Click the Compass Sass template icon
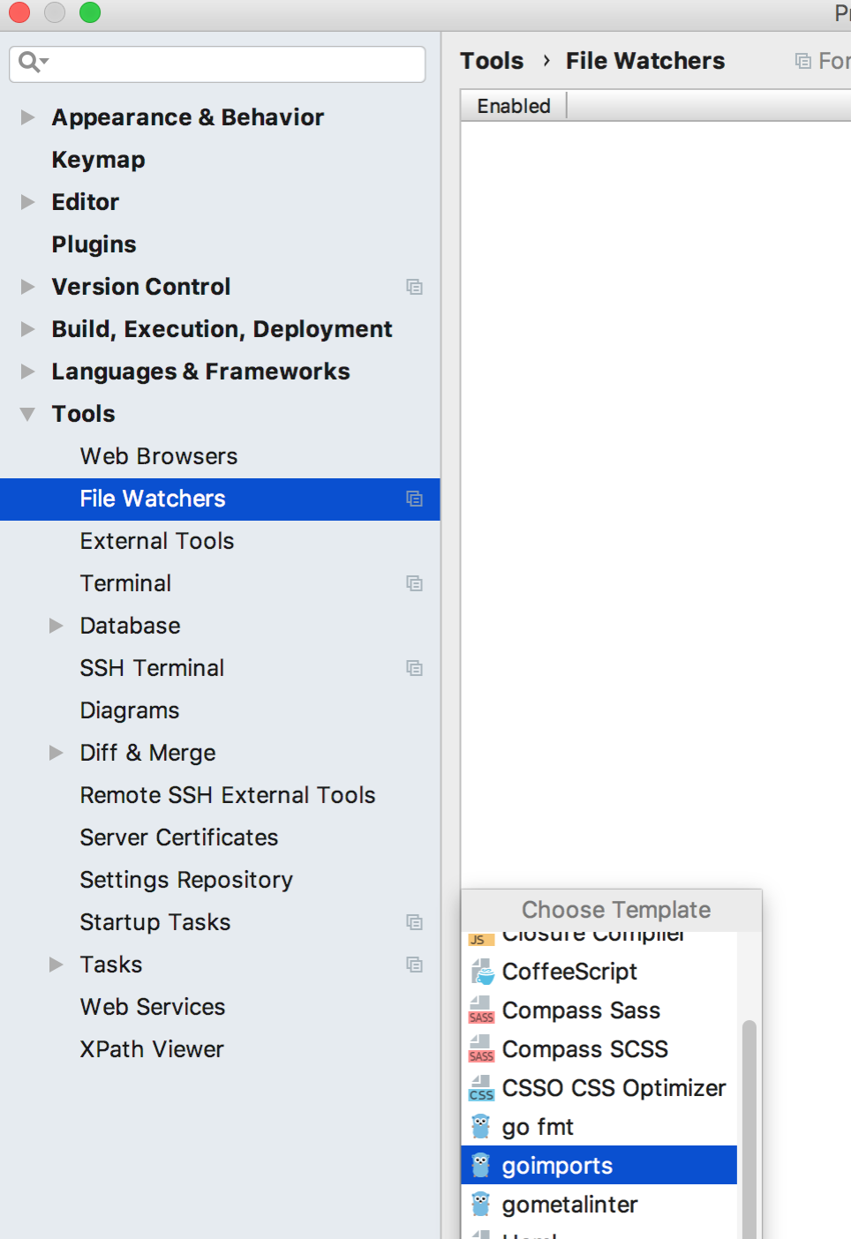The width and height of the screenshot is (851, 1239). [481, 1010]
